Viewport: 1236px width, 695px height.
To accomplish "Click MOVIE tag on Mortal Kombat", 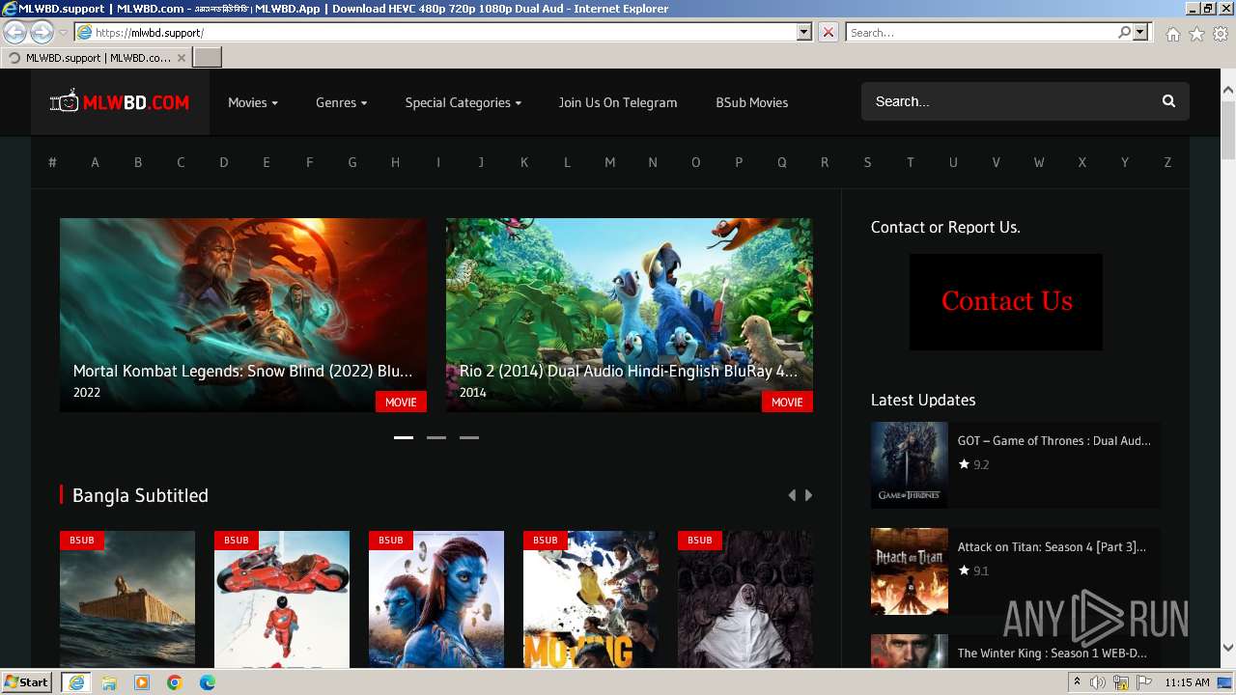I will 401,402.
